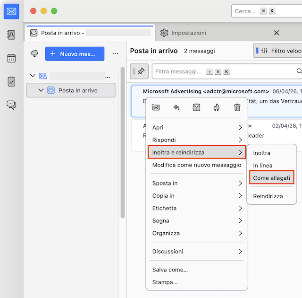302x298 pixels.
Task: Expand the Sposta in submenu
Action: (197, 183)
